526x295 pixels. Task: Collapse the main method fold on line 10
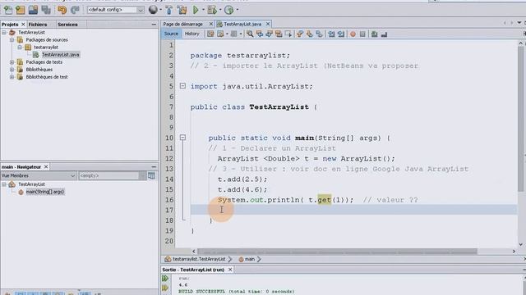[182, 138]
